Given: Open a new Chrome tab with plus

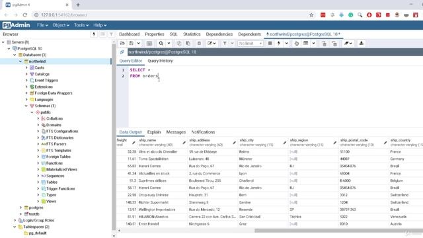Looking at the screenshot, I should [78, 5].
